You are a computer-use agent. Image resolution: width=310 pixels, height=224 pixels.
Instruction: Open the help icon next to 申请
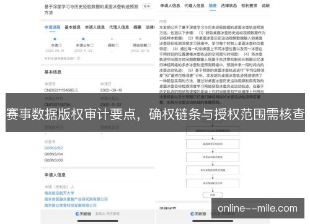[60, 45]
